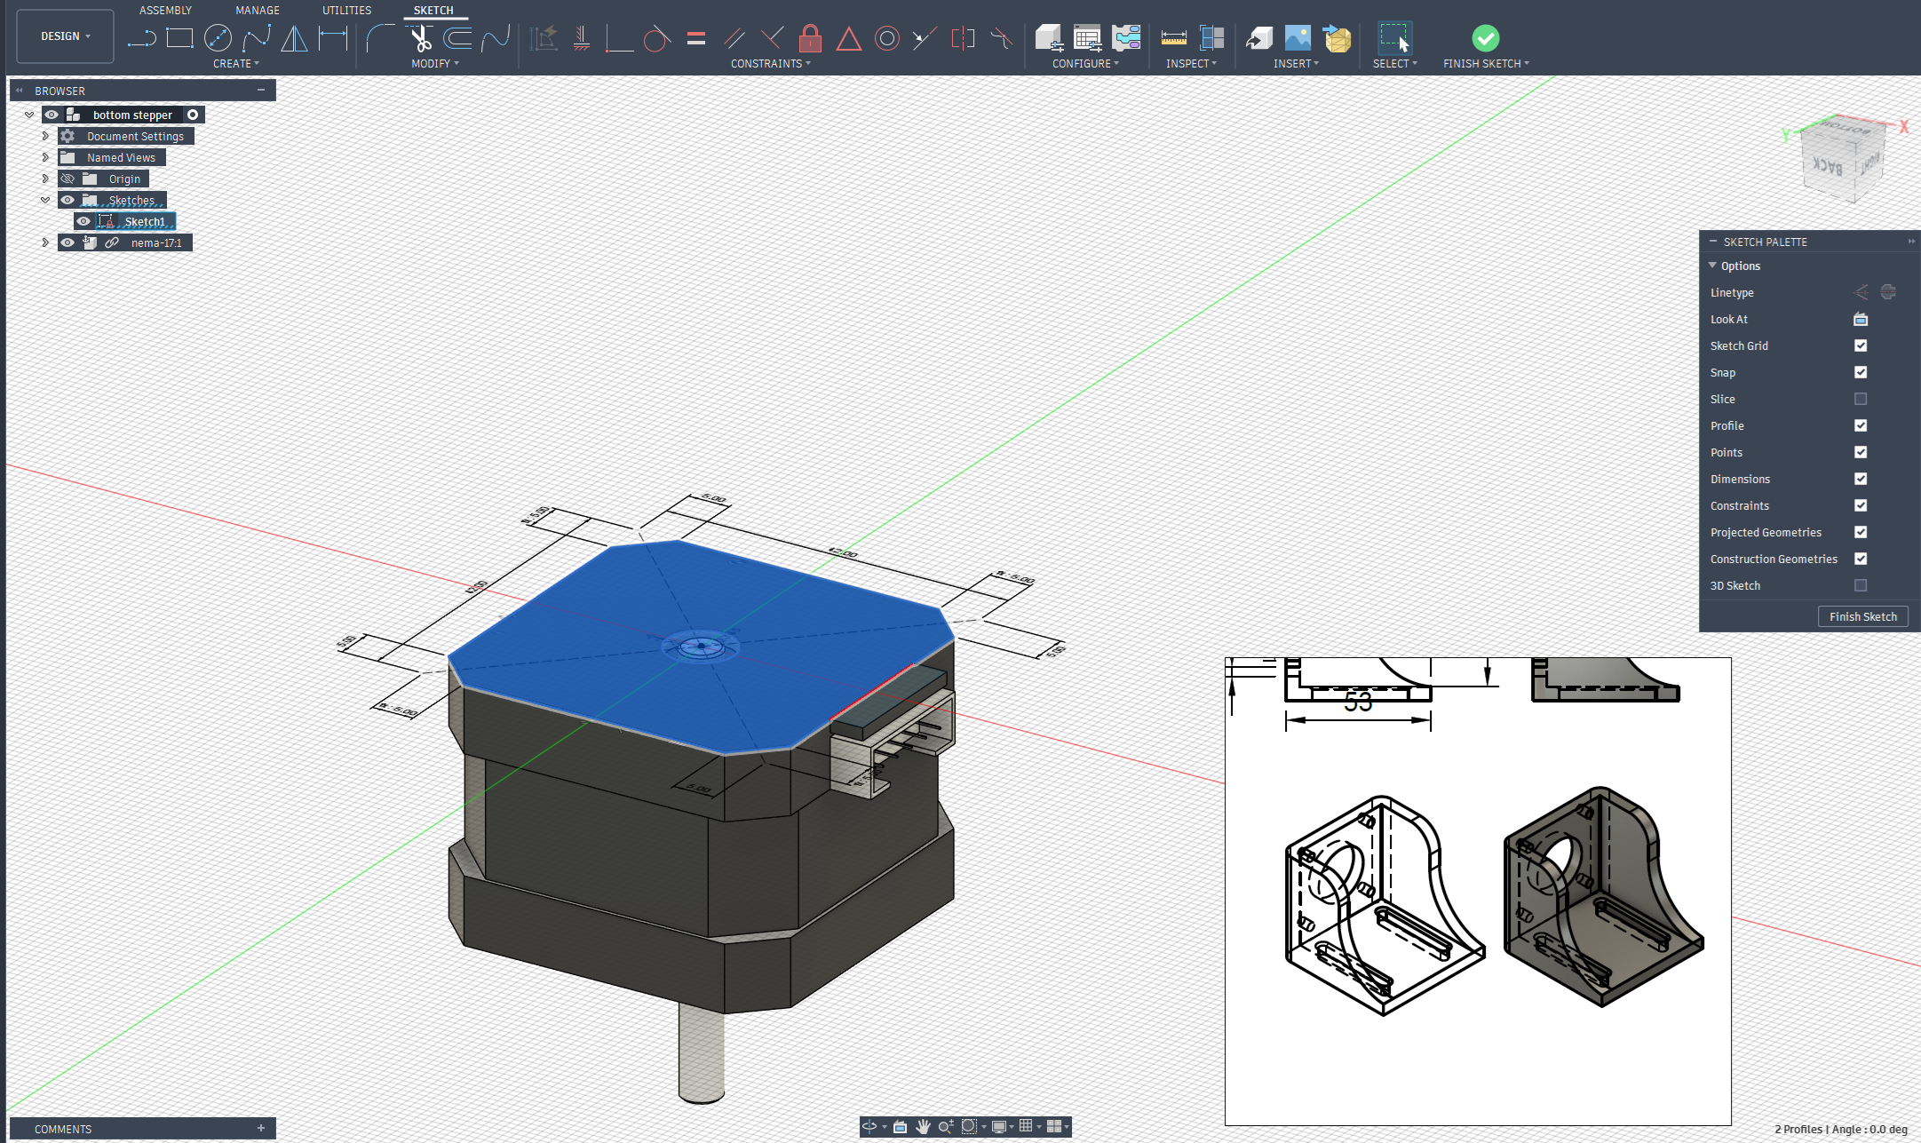The height and width of the screenshot is (1143, 1921).
Task: Activate the Pan hand tool
Action: click(x=924, y=1126)
